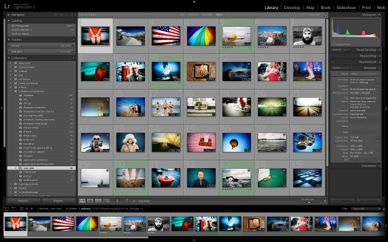
Task: Click second window display icon above filmstrip
Action: pyautogui.click(x=13, y=209)
